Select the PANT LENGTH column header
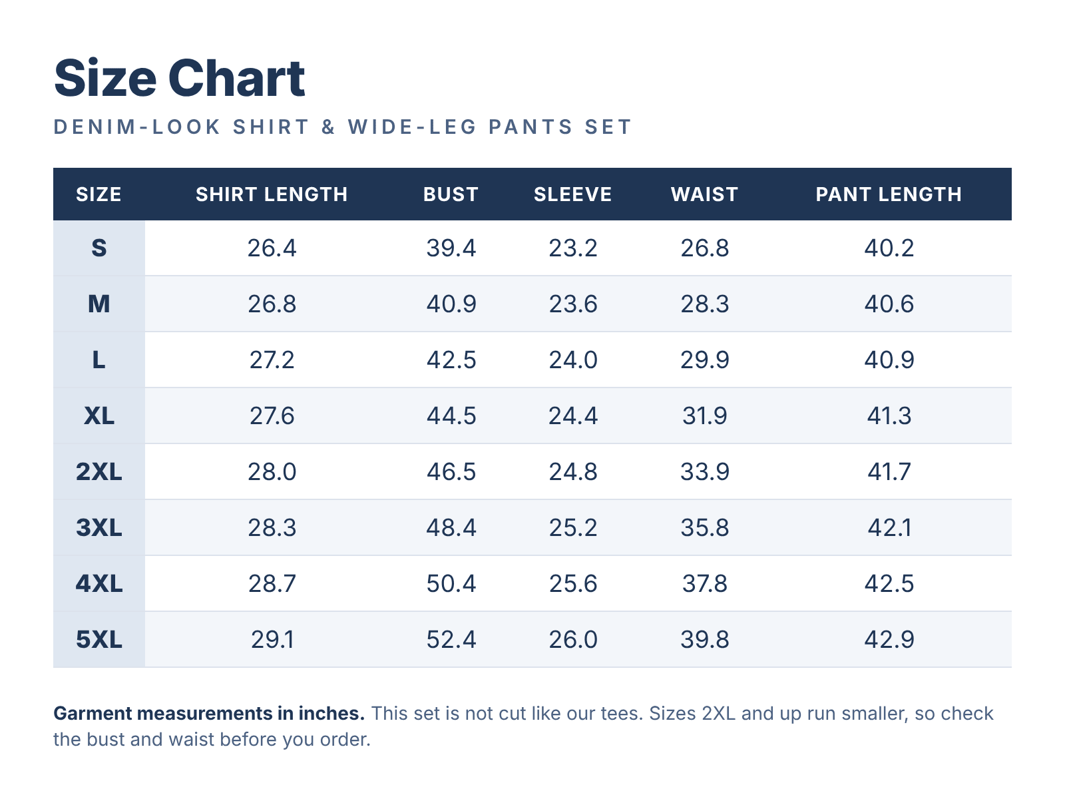Viewport: 1065px width, 799px height. [x=889, y=194]
